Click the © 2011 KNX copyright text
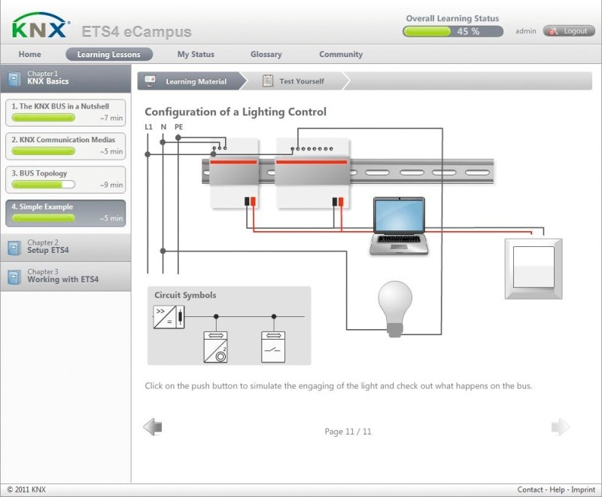 point(26,489)
